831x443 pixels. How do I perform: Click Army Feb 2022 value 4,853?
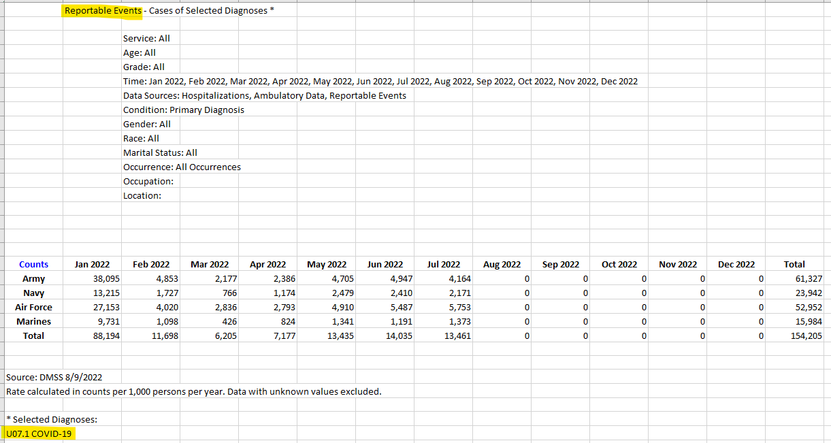[167, 278]
